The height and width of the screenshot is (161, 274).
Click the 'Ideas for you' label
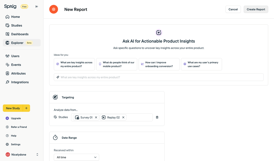61,55
